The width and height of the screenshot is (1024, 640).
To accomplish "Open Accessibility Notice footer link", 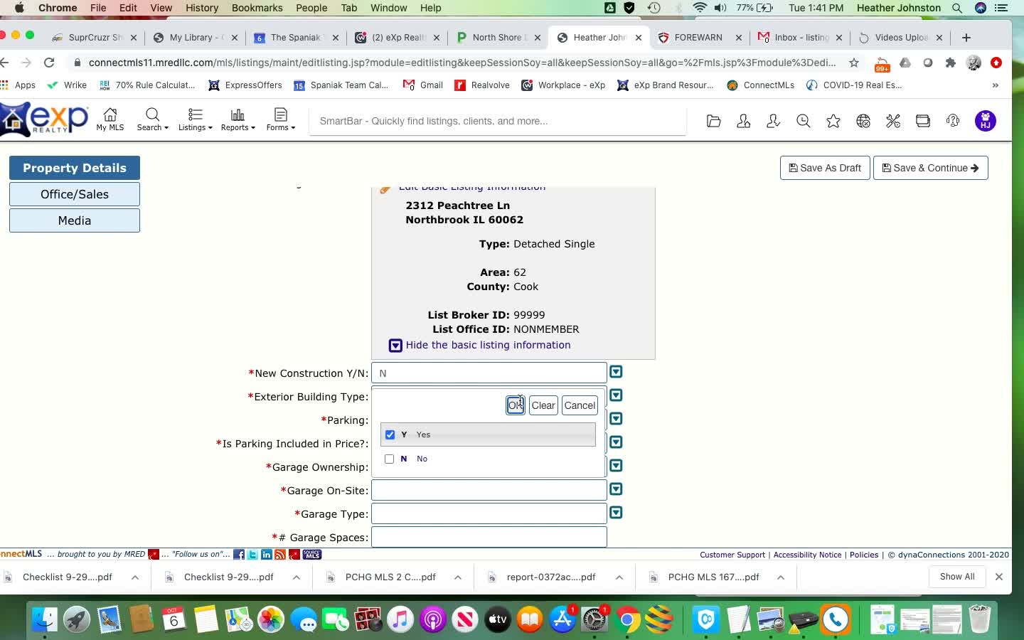I will tap(807, 555).
